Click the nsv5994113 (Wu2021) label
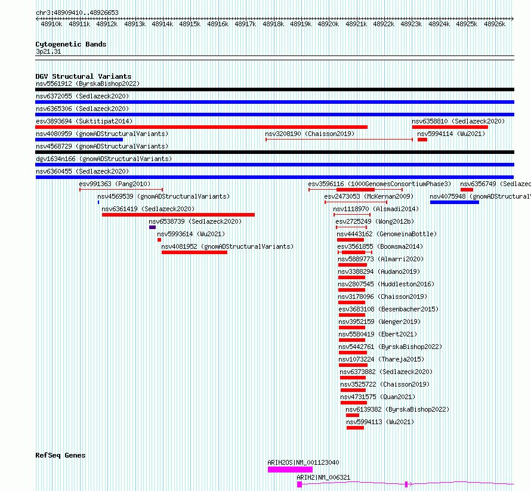 click(x=380, y=422)
